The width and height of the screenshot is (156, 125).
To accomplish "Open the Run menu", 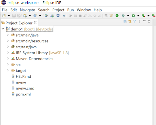I will [x=71, y=10].
